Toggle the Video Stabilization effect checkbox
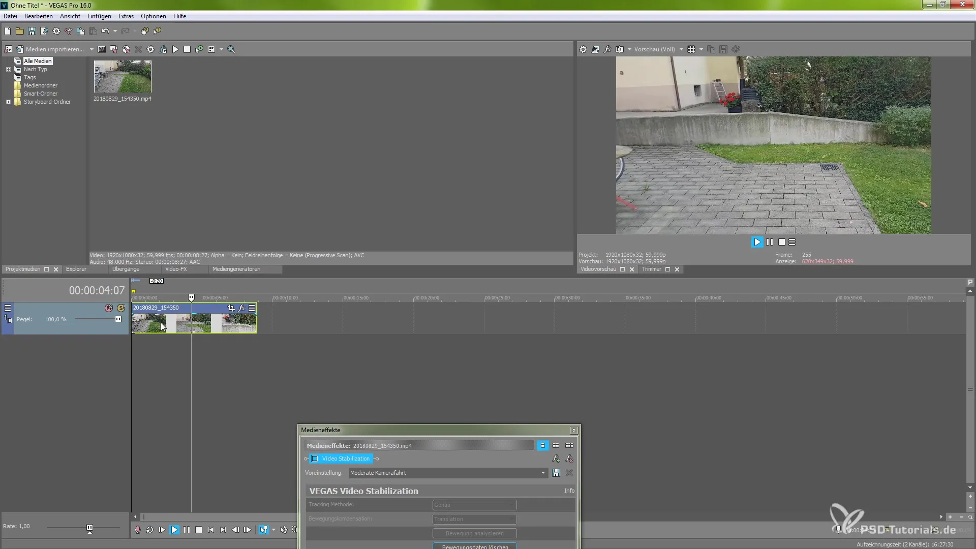Image resolution: width=976 pixels, height=549 pixels. (x=315, y=459)
